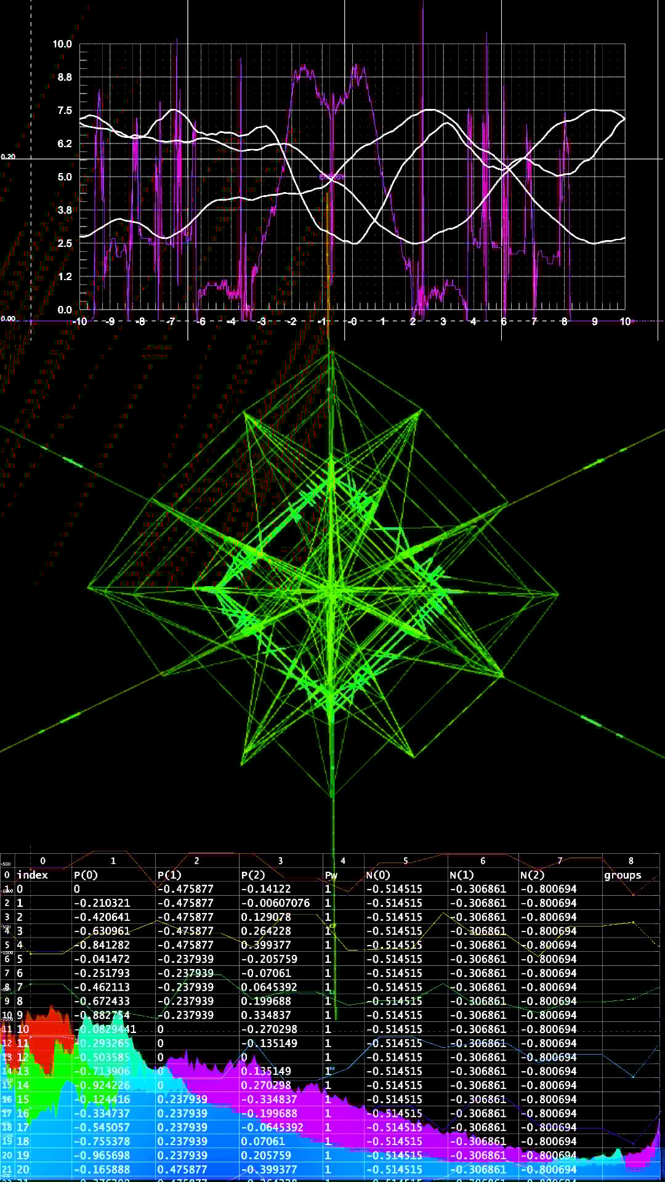Viewport: 665px width, 1182px height.
Task: Click the cell containing 0.0645392
Action: point(269,987)
